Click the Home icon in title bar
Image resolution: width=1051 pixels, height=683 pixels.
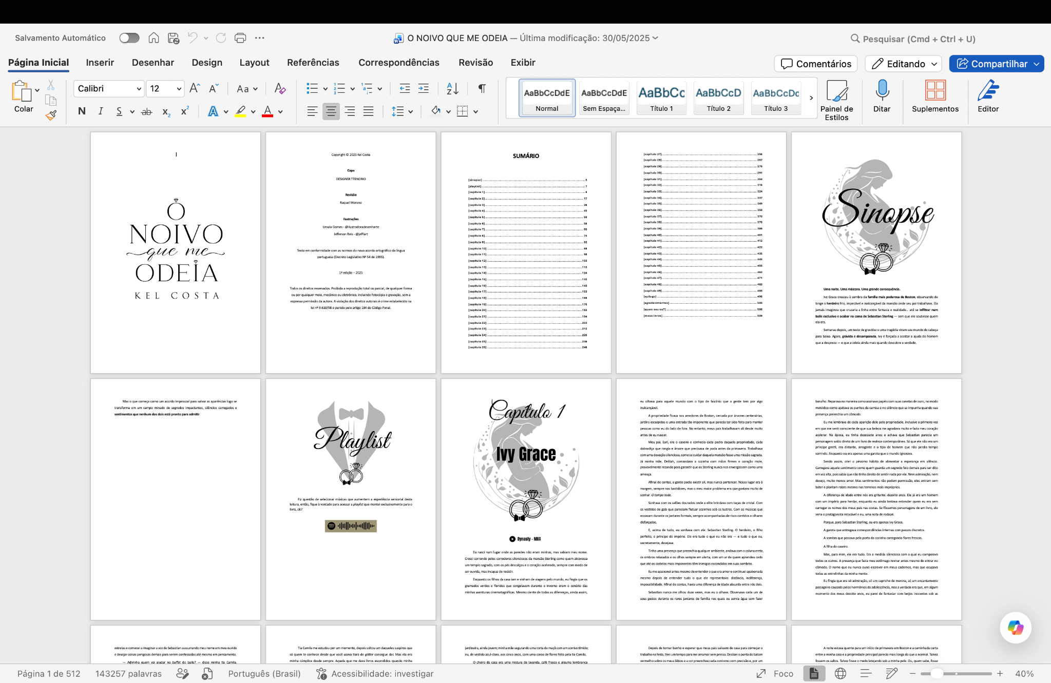[x=154, y=38]
